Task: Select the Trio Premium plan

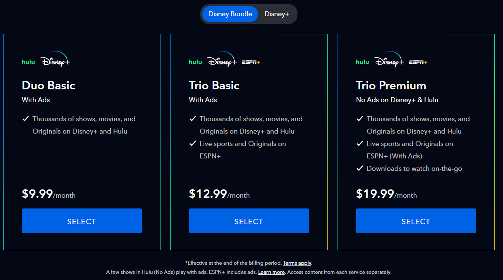Action: pos(416,220)
